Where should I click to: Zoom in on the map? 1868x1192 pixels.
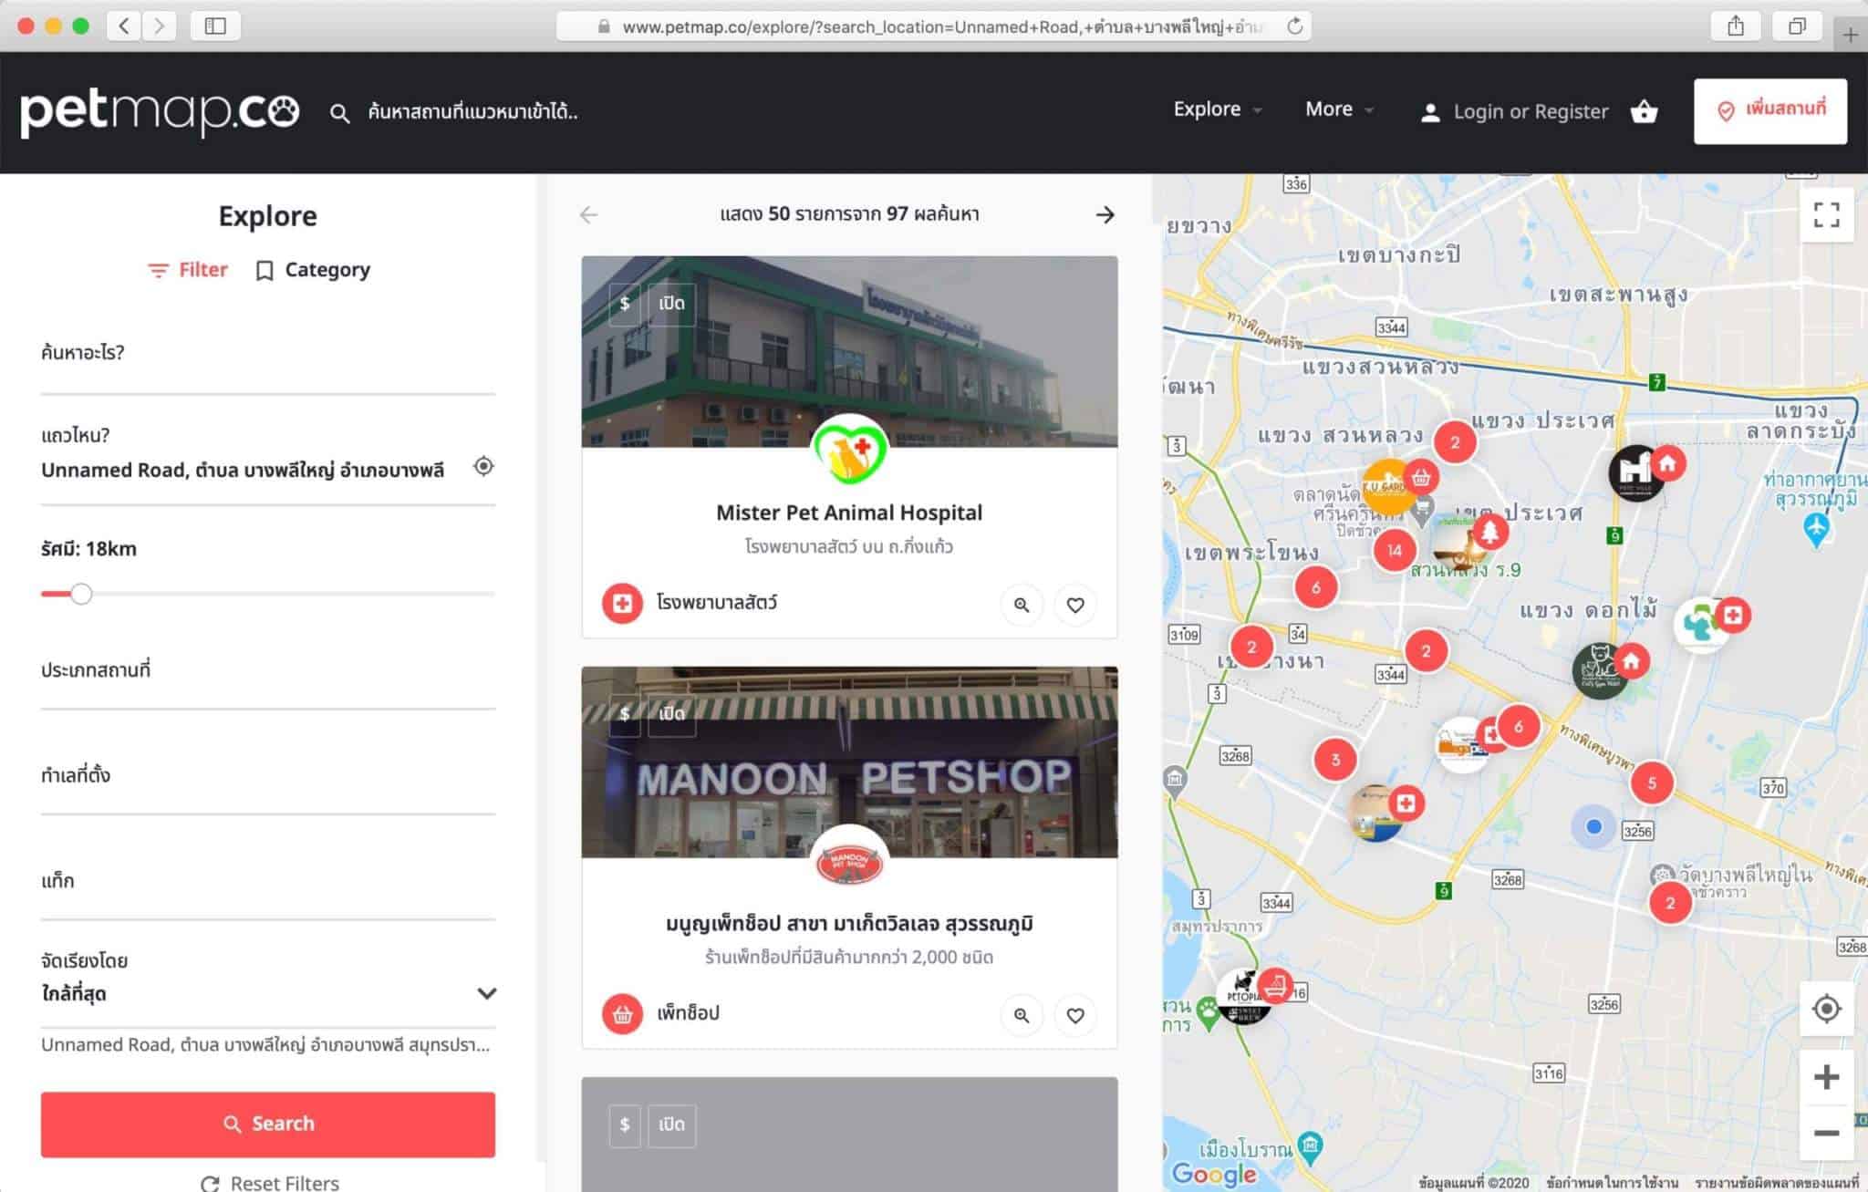pyautogui.click(x=1826, y=1077)
